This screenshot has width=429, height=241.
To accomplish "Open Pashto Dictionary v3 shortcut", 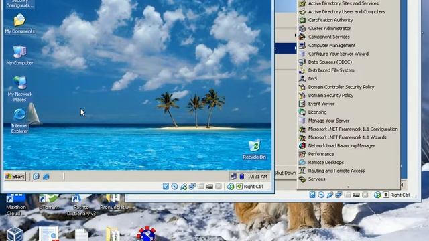I will click(81, 206).
